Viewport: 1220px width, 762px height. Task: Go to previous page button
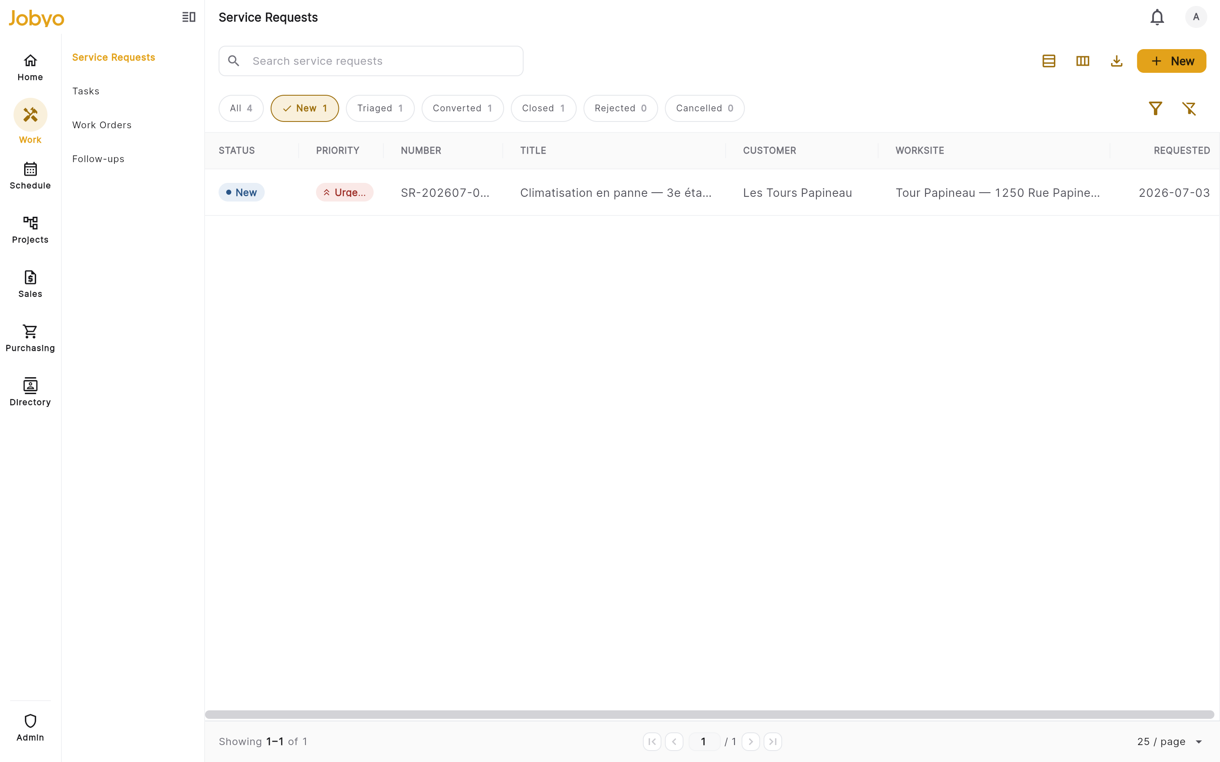click(674, 741)
